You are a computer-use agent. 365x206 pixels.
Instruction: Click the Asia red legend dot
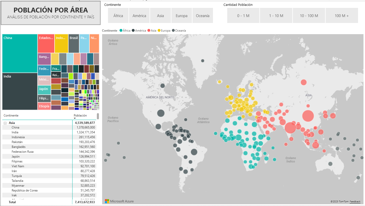click(149, 31)
